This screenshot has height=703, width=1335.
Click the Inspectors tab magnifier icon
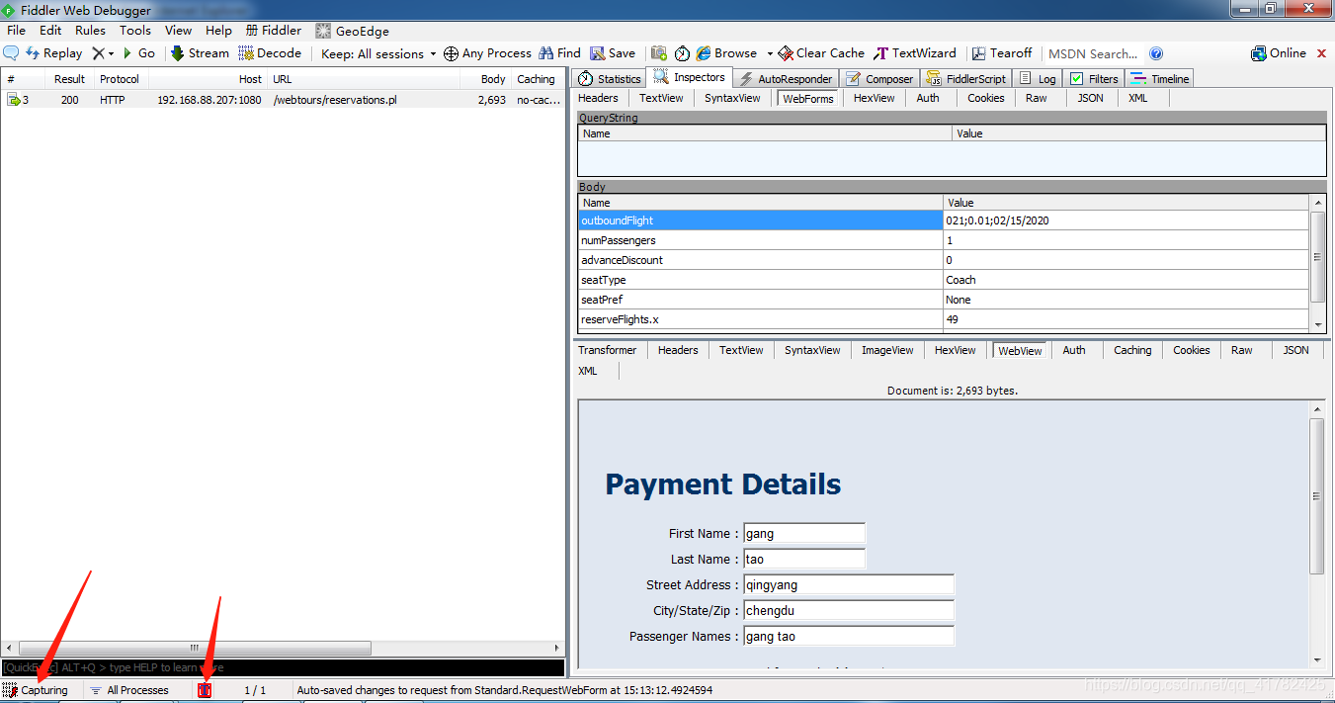[661, 77]
